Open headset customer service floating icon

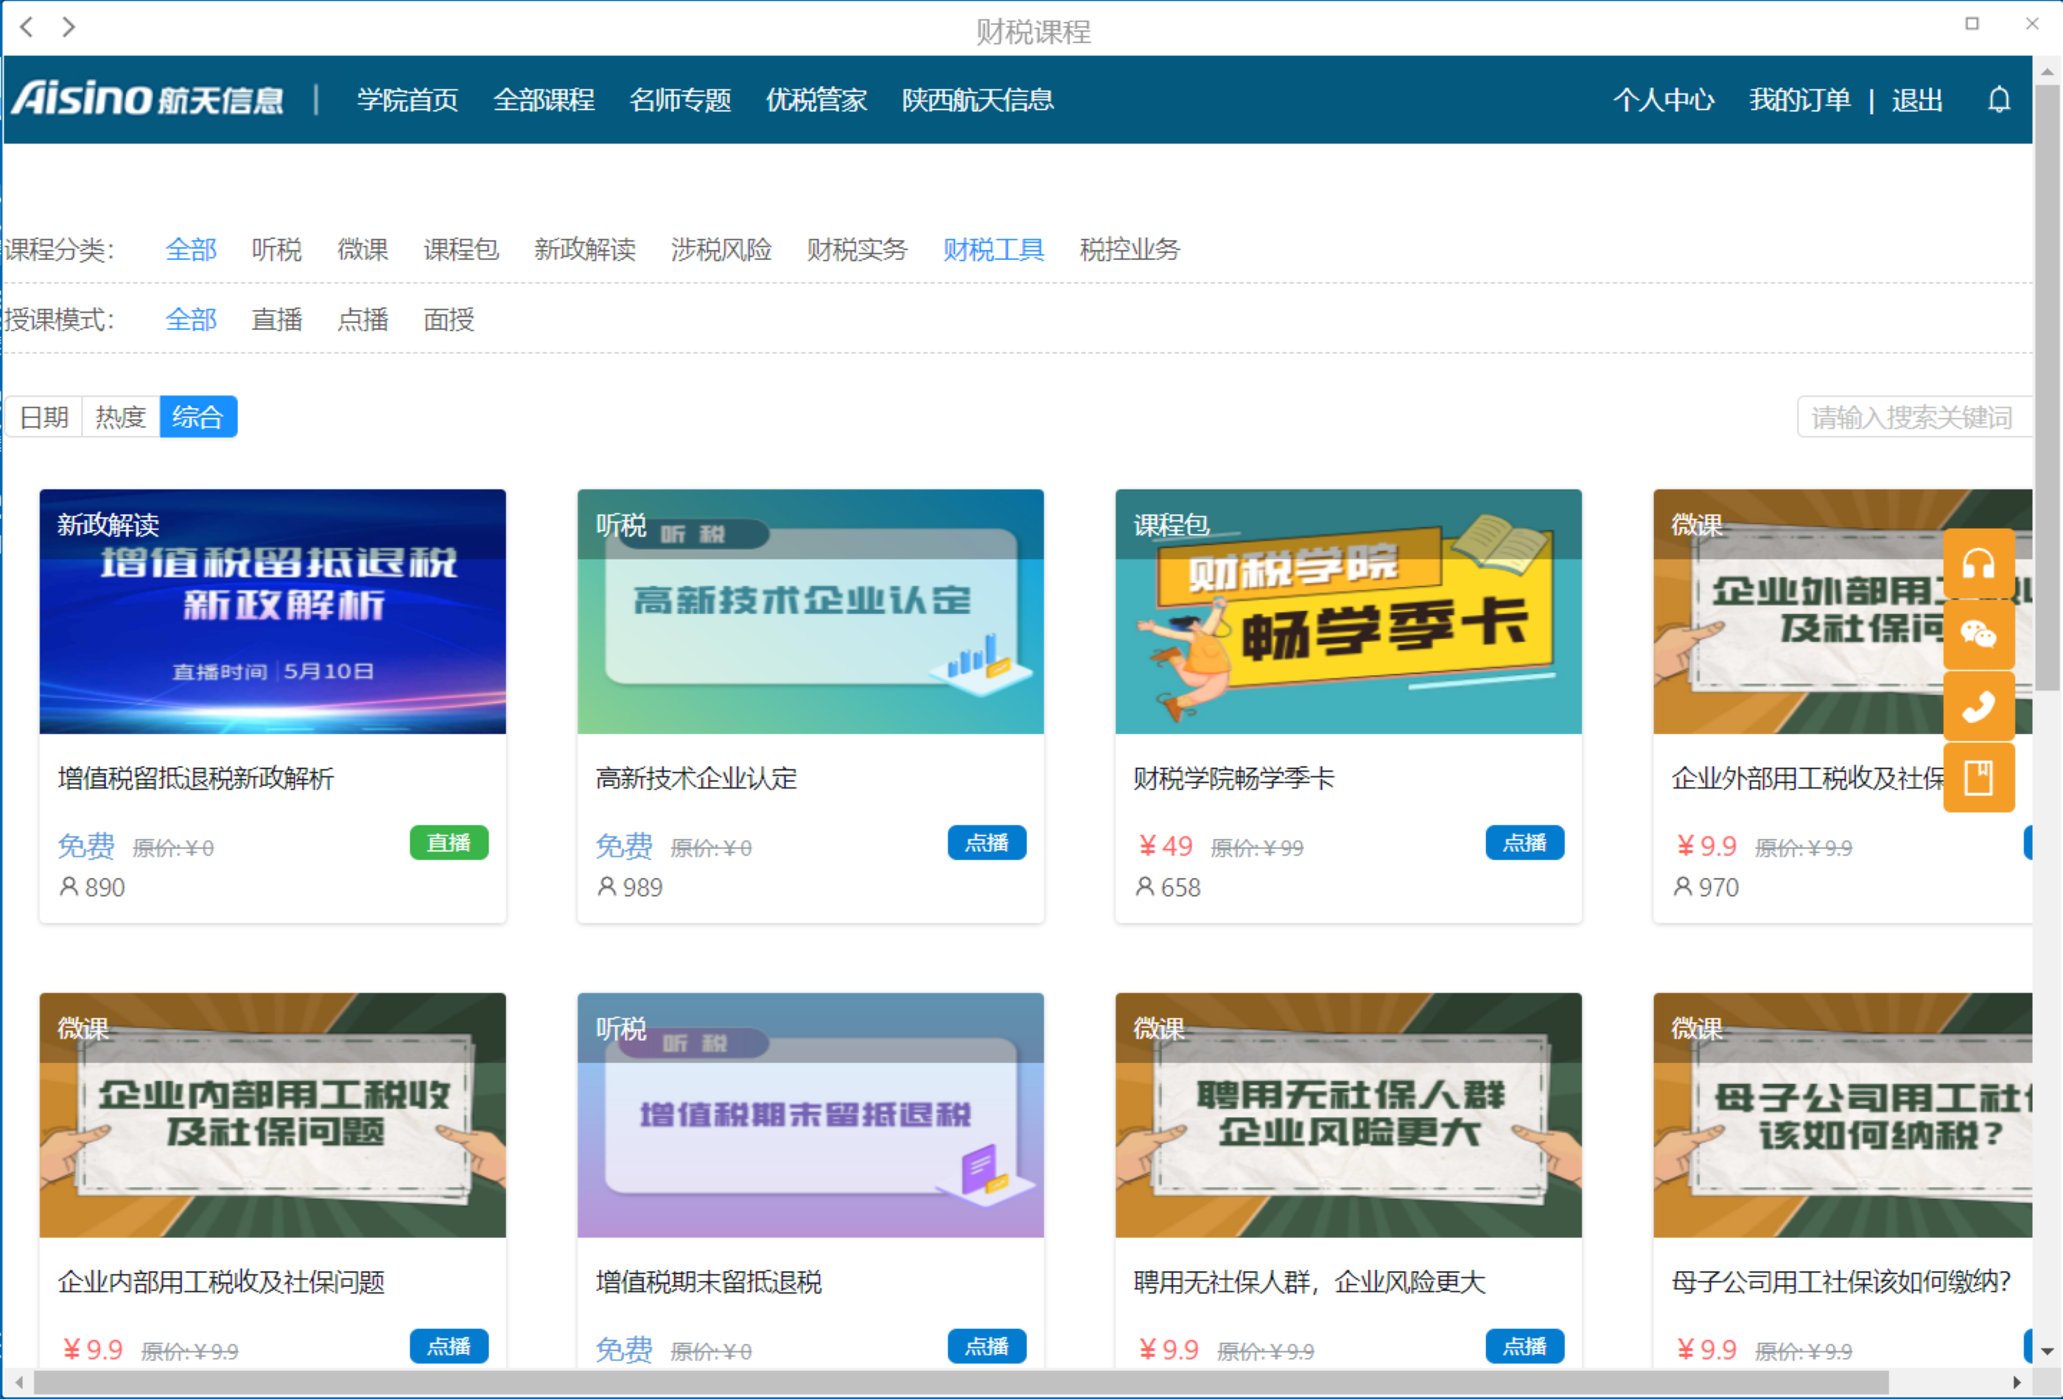1978,564
